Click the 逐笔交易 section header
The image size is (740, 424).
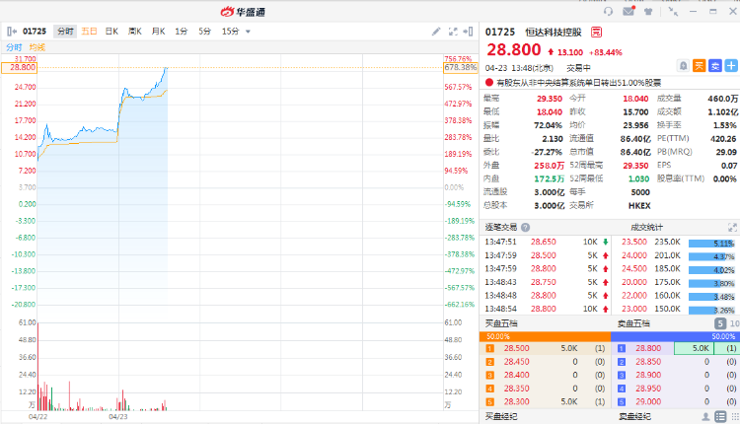500,228
